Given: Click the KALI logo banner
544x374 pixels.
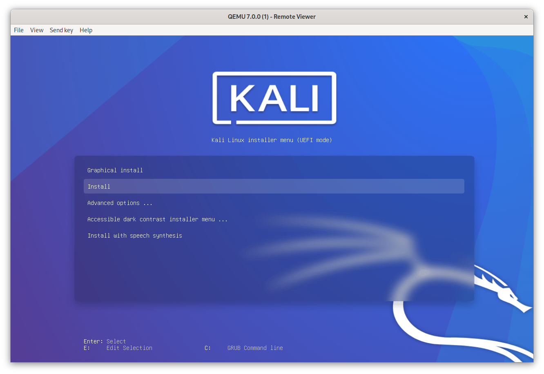Looking at the screenshot, I should tap(274, 98).
